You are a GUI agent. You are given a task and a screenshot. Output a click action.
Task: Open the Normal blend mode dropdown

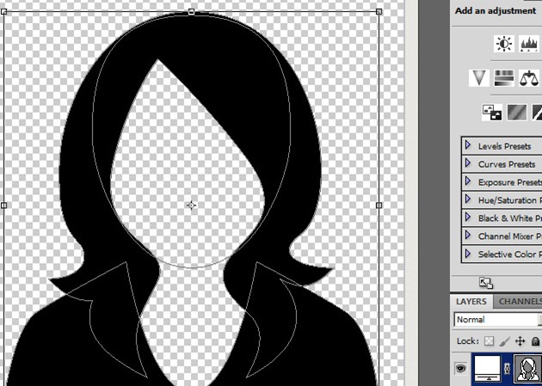(498, 320)
